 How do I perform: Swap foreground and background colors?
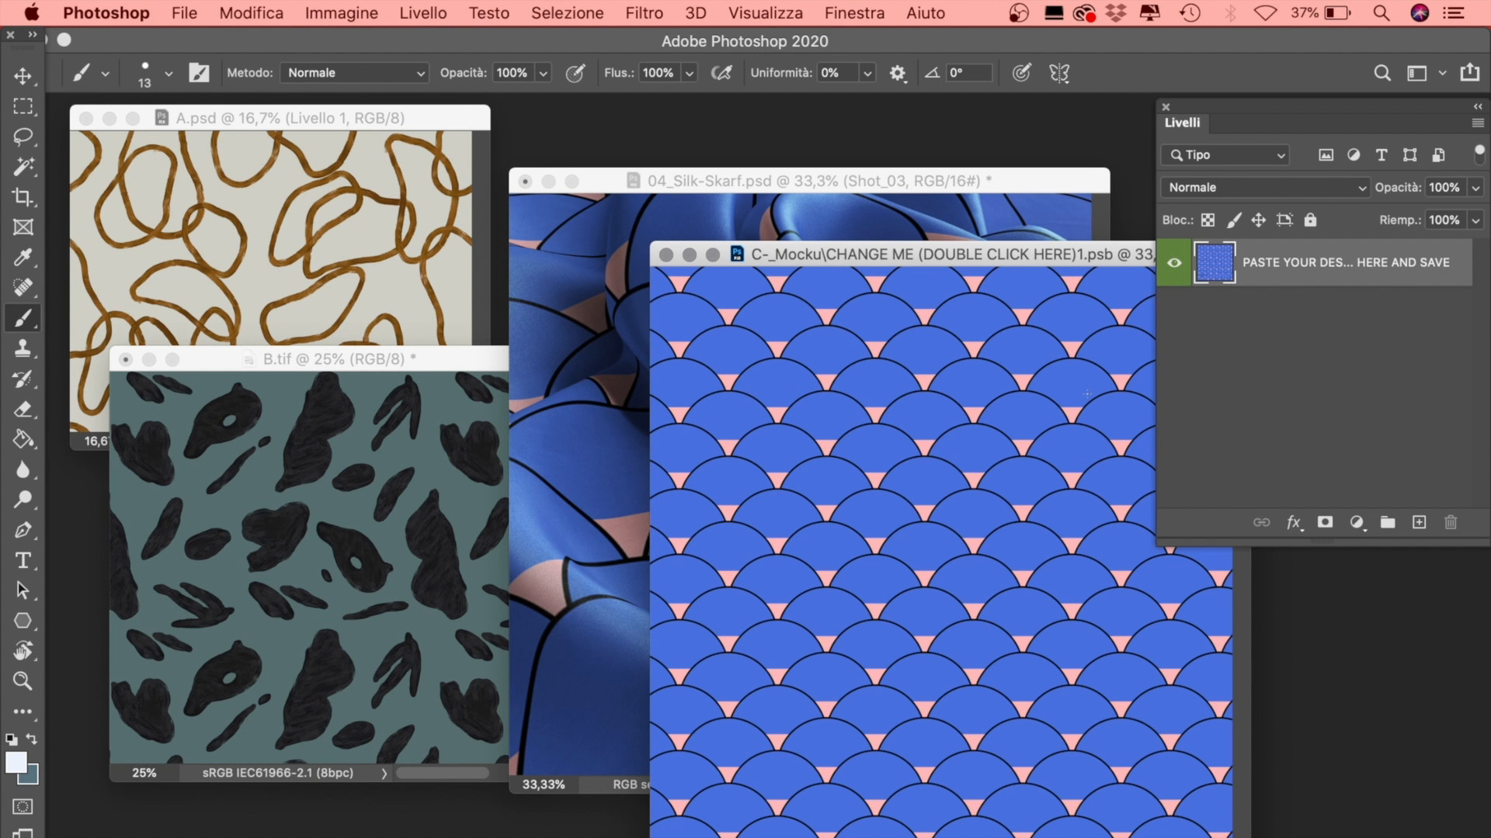coord(32,739)
